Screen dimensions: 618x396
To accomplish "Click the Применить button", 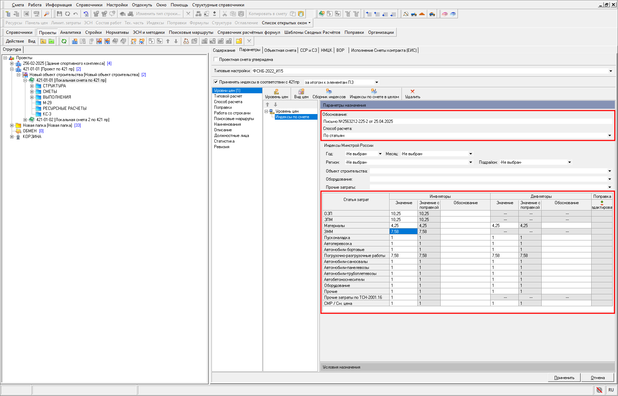I will (x=564, y=378).
